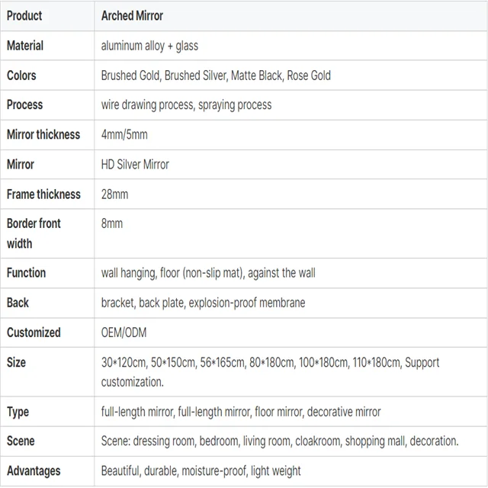Click the 'Product' header label
The image size is (488, 488).
click(24, 15)
